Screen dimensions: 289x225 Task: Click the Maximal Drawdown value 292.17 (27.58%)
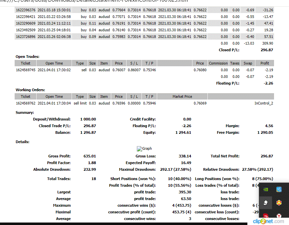176,169
